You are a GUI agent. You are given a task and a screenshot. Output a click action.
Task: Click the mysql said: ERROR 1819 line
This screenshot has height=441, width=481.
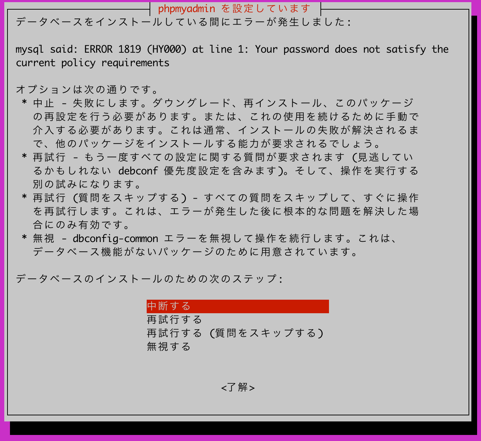pos(232,49)
